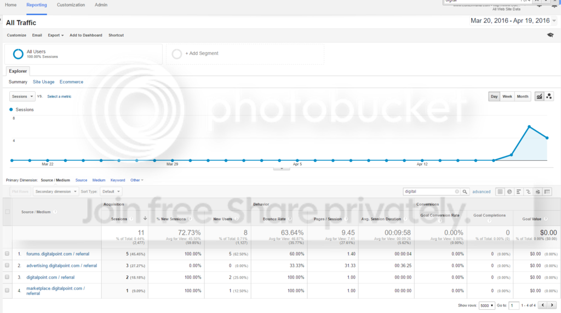Click the Shortcut button
The image size is (561, 313).
point(116,36)
